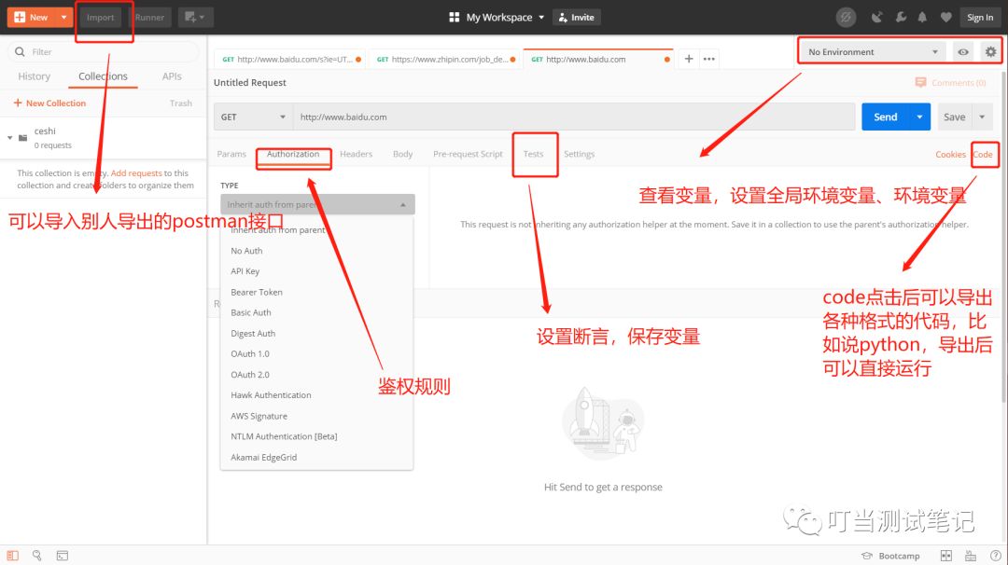The height and width of the screenshot is (565, 1008).
Task: Select No Auth from type list
Action: [246, 251]
